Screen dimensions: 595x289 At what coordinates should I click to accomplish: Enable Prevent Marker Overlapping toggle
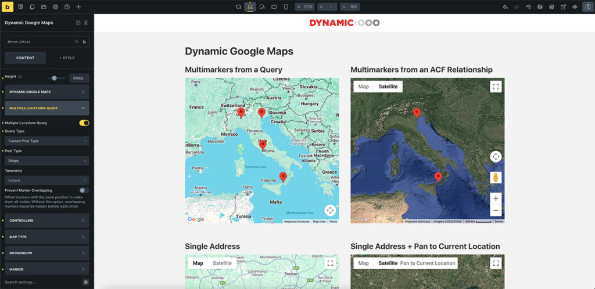coord(84,190)
